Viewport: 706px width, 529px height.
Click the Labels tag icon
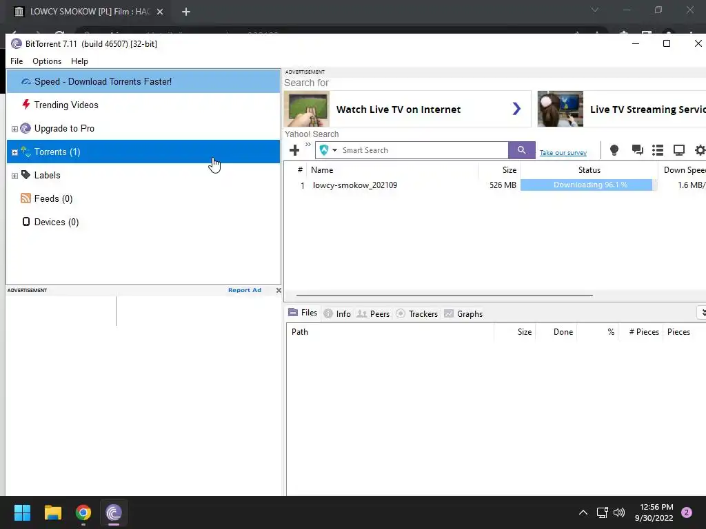(26, 174)
